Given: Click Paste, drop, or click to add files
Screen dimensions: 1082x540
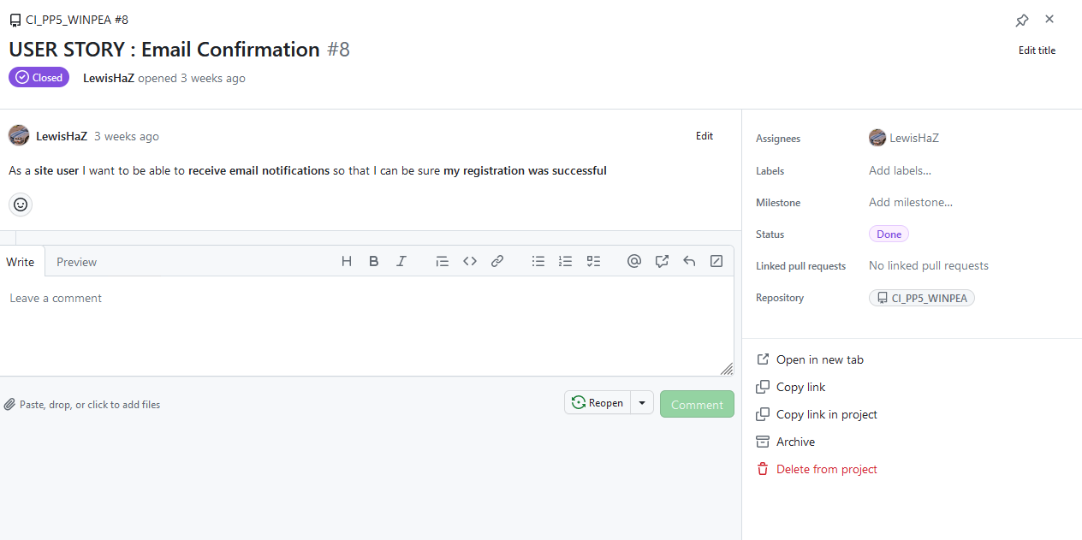Looking at the screenshot, I should (x=81, y=405).
